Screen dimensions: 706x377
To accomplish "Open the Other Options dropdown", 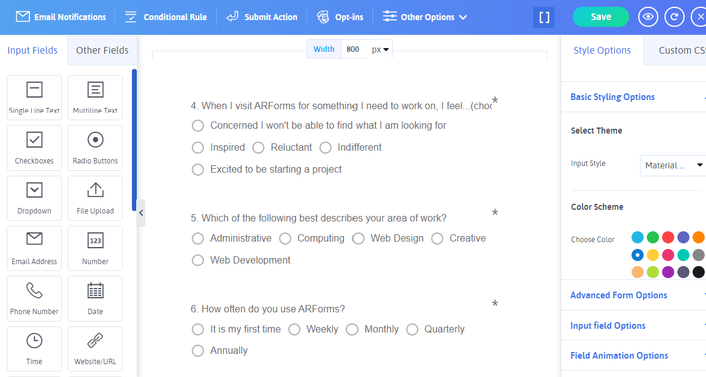I will 425,17.
